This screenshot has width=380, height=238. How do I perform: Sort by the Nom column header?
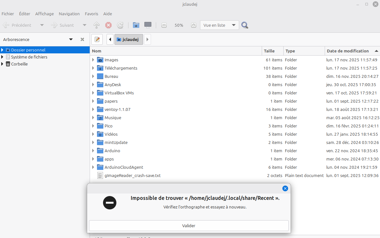tap(176, 51)
